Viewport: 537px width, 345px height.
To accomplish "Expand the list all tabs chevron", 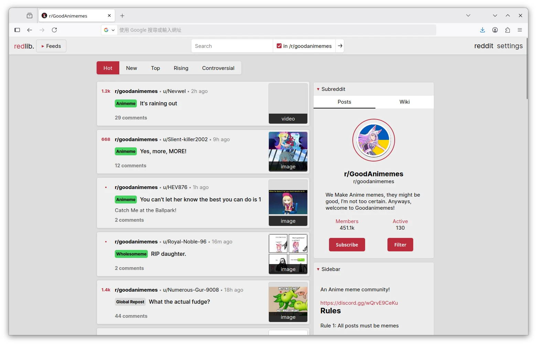I will [x=468, y=15].
